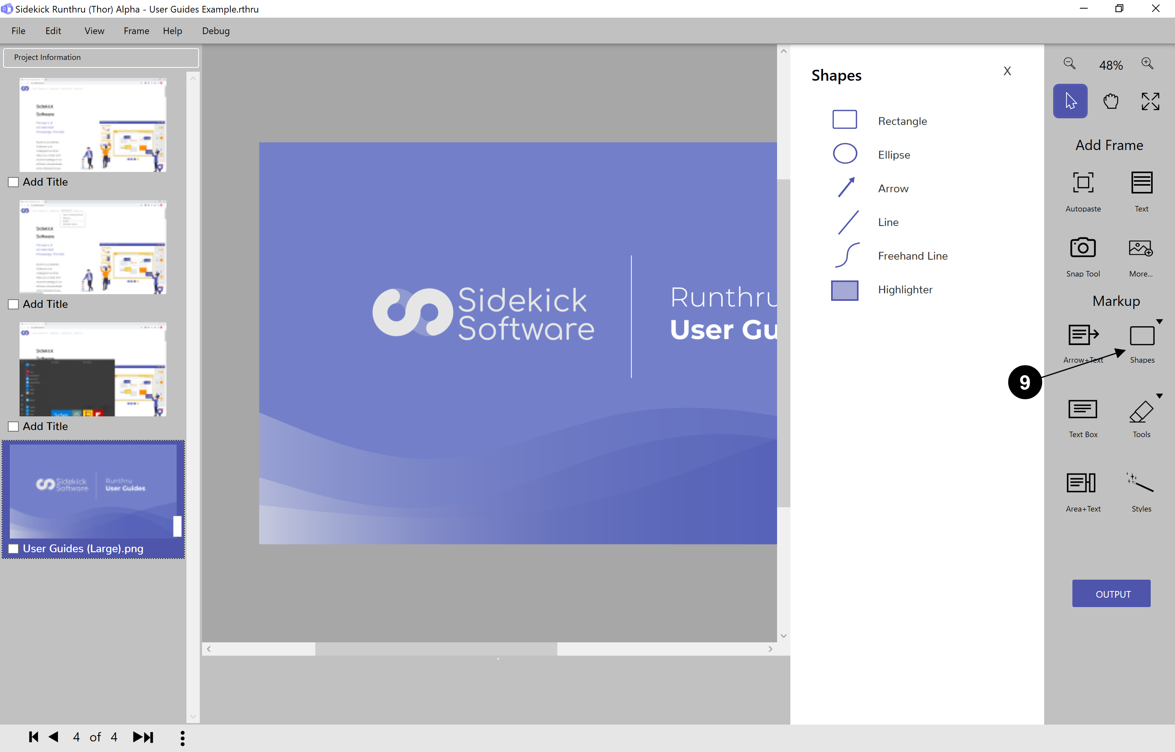Tick the first frame's Add Title checkbox

pos(13,182)
